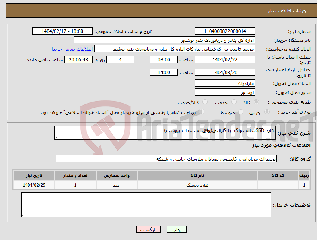The height and width of the screenshot is (240, 317).
Task: Click the کد کالا column header
Action: pyautogui.click(x=278, y=175)
